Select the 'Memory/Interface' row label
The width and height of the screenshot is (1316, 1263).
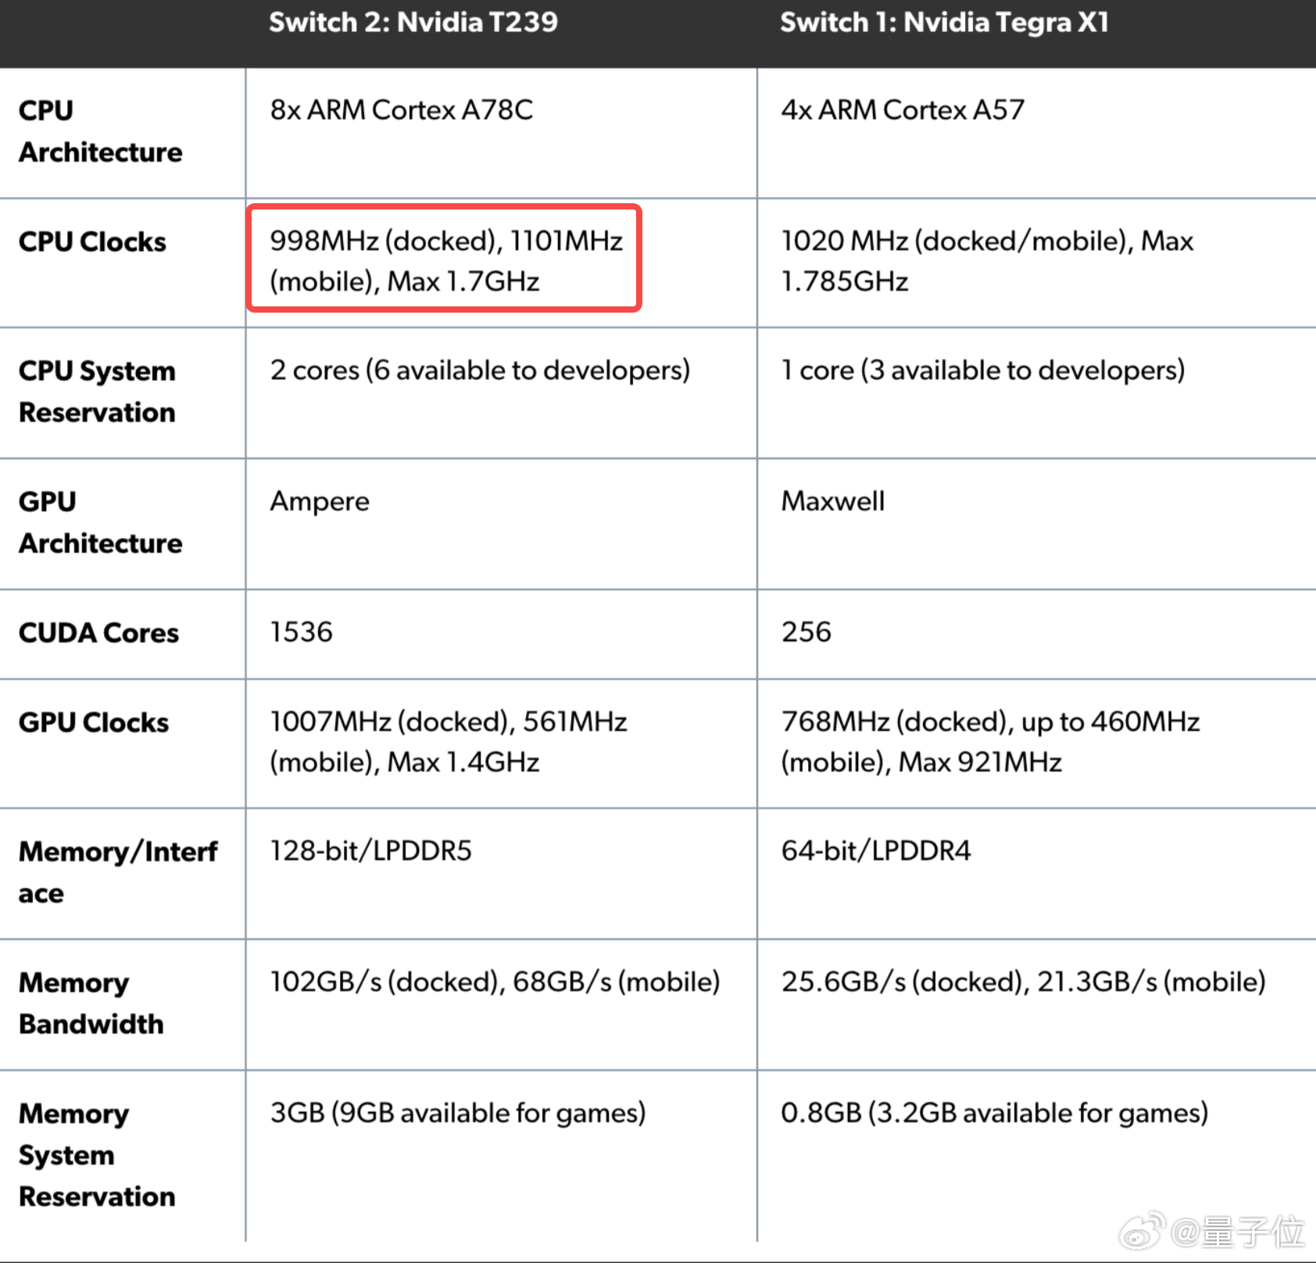(118, 872)
